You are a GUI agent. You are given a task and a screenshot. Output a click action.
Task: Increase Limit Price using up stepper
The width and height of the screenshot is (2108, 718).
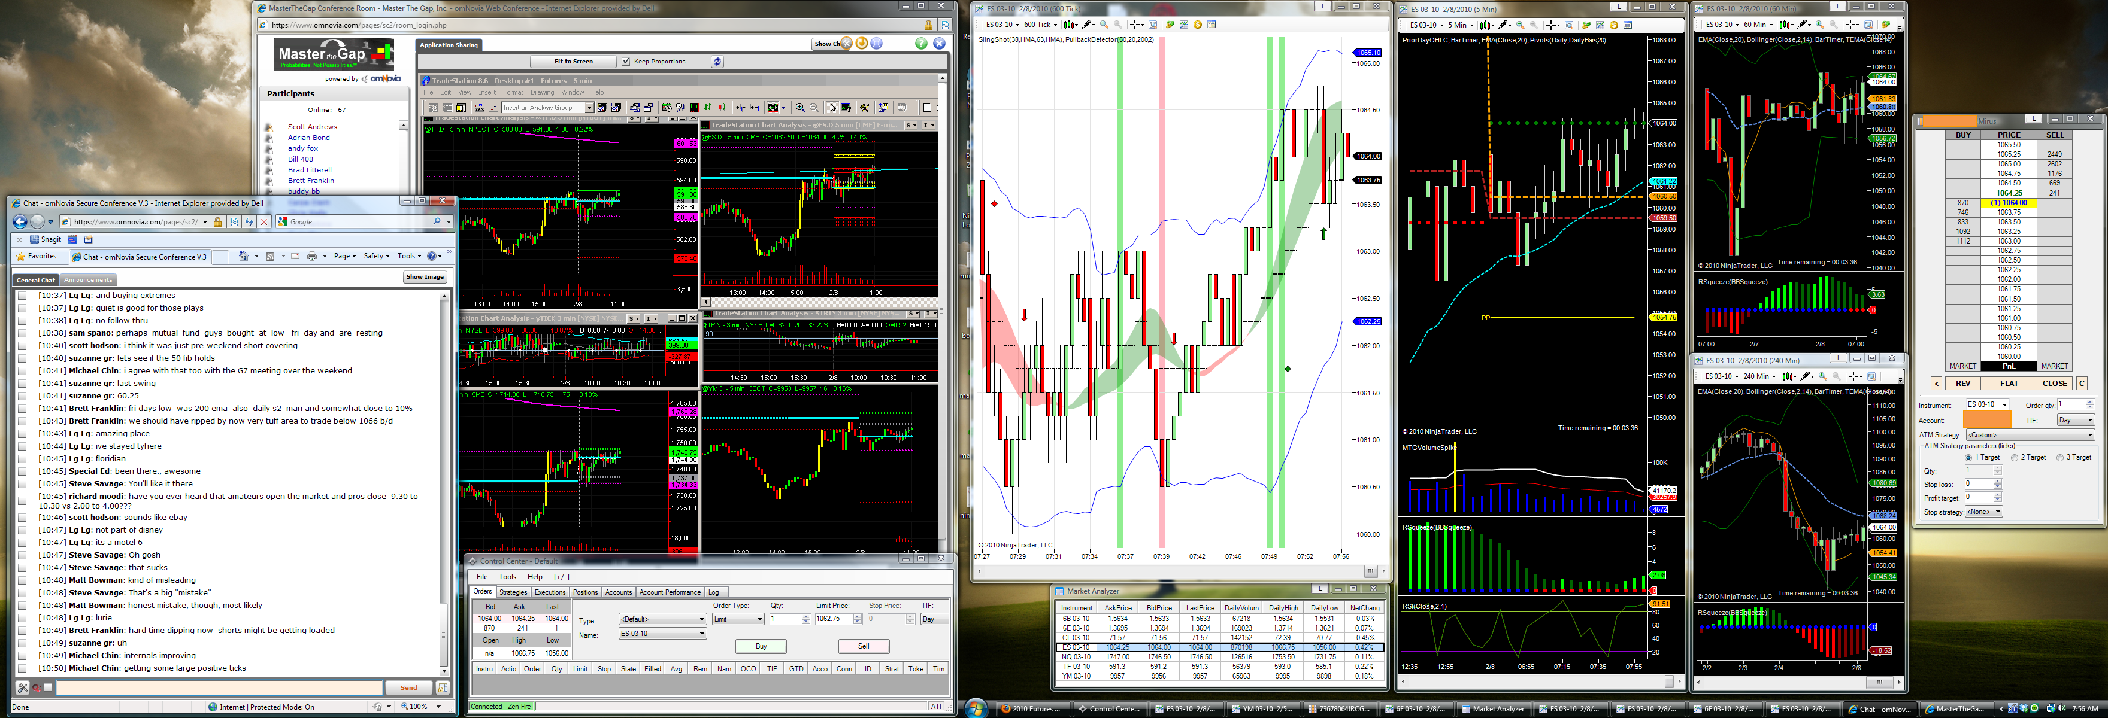[x=858, y=617]
